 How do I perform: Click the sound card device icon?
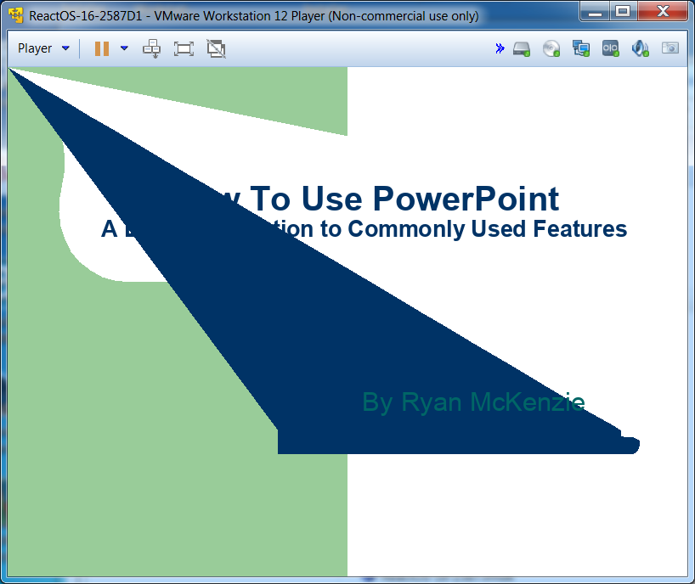[641, 48]
